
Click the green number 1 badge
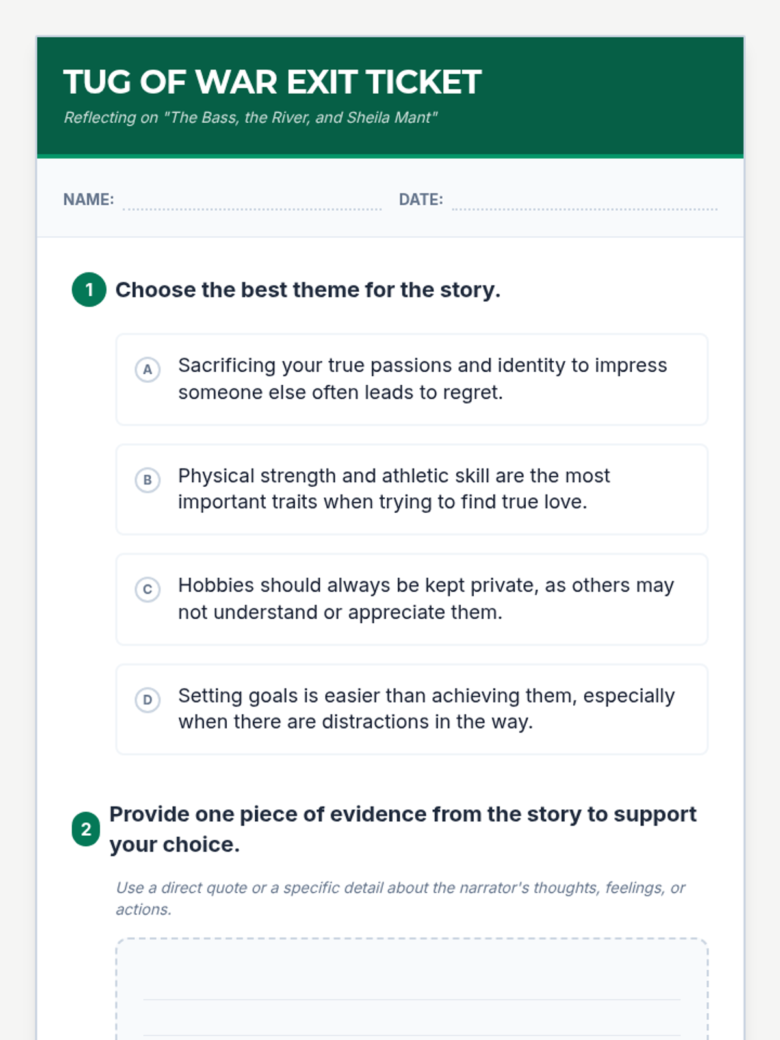coord(89,290)
